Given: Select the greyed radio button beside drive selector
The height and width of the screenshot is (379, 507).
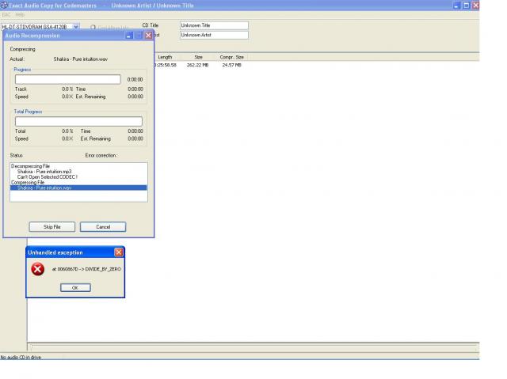Looking at the screenshot, I should coord(93,28).
